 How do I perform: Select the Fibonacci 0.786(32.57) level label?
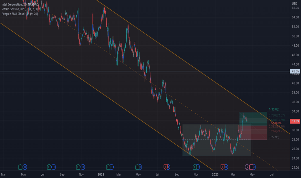click(x=277, y=115)
